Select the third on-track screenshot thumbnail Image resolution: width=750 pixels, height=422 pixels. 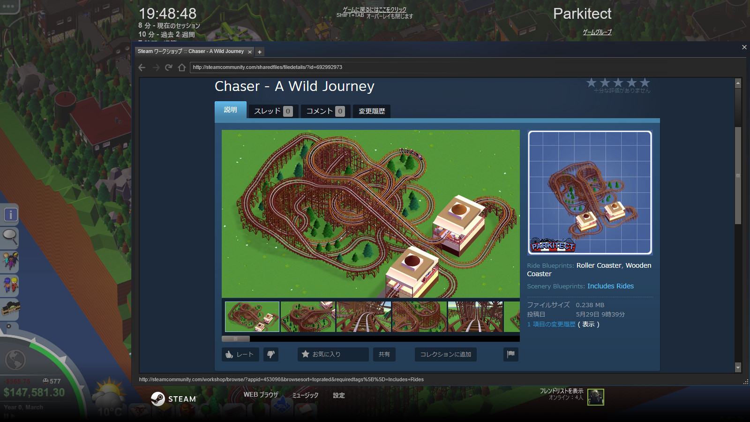tap(364, 317)
